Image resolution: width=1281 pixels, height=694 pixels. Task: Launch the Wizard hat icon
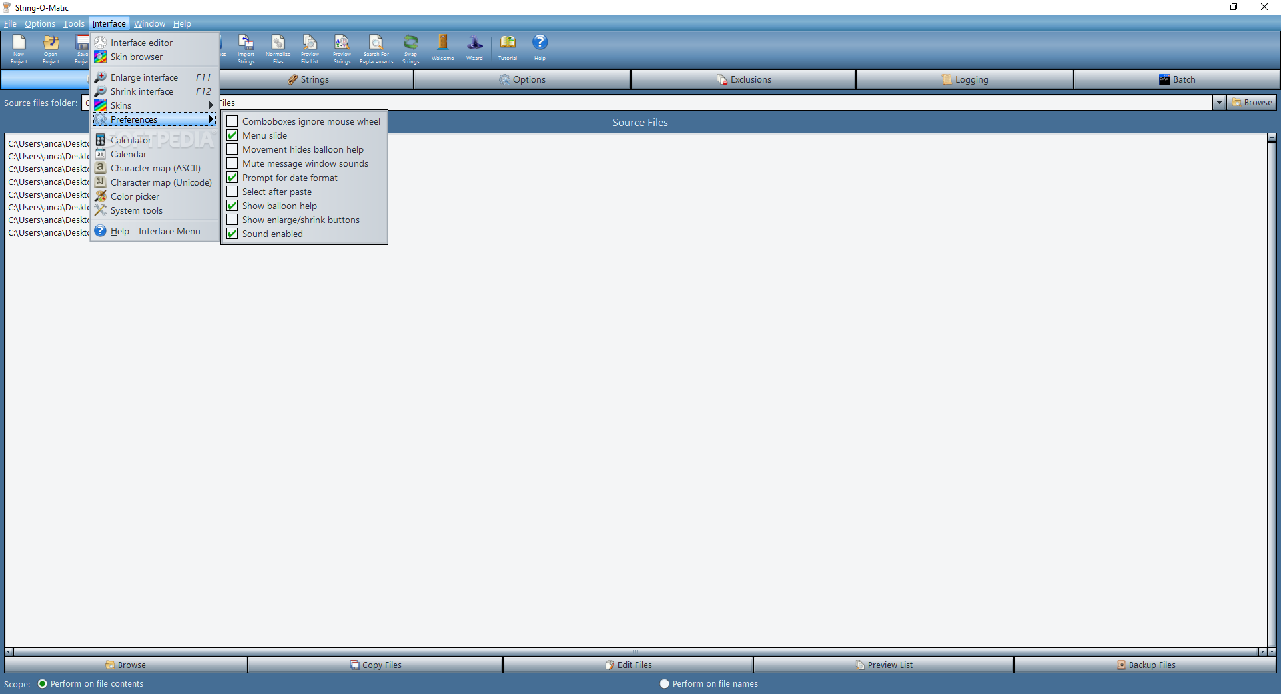[474, 48]
